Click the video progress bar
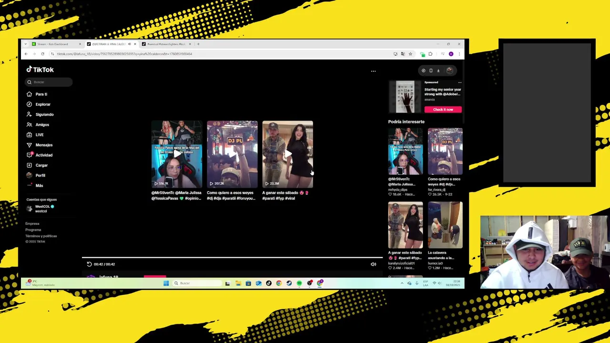Viewport: 610px width, 343px height. coord(232,258)
